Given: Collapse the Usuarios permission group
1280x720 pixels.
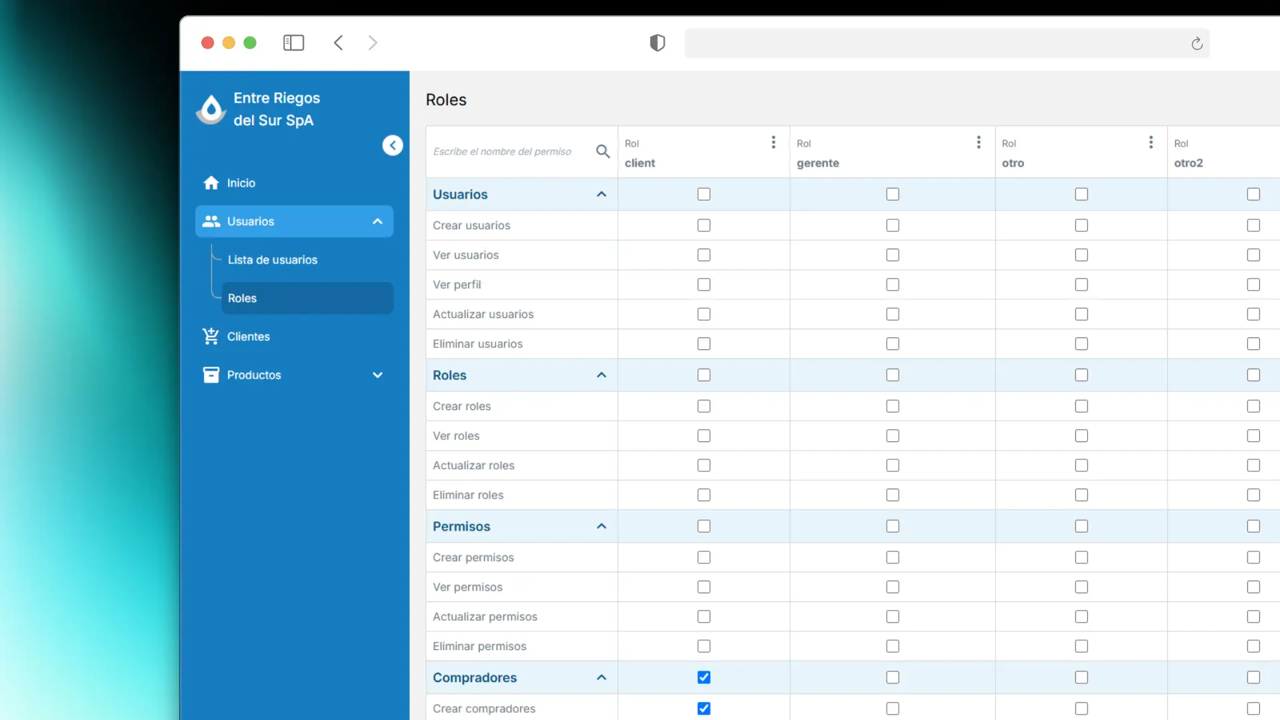Looking at the screenshot, I should click(x=601, y=194).
